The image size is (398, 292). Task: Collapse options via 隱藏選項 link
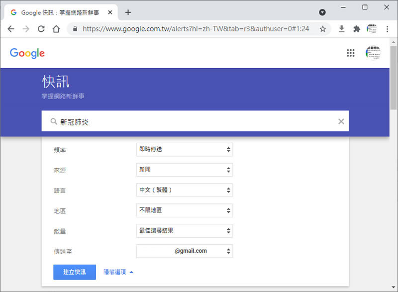(x=118, y=272)
